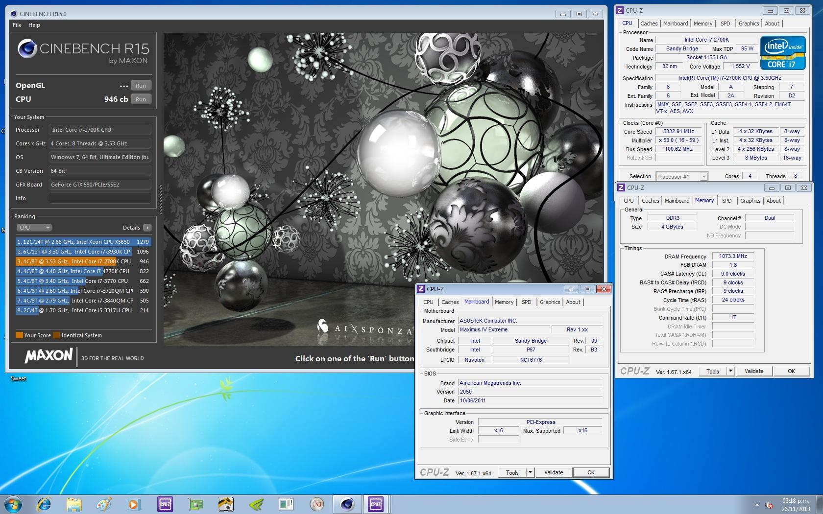
Task: Open the Help menu in Cinebench
Action: 34,25
